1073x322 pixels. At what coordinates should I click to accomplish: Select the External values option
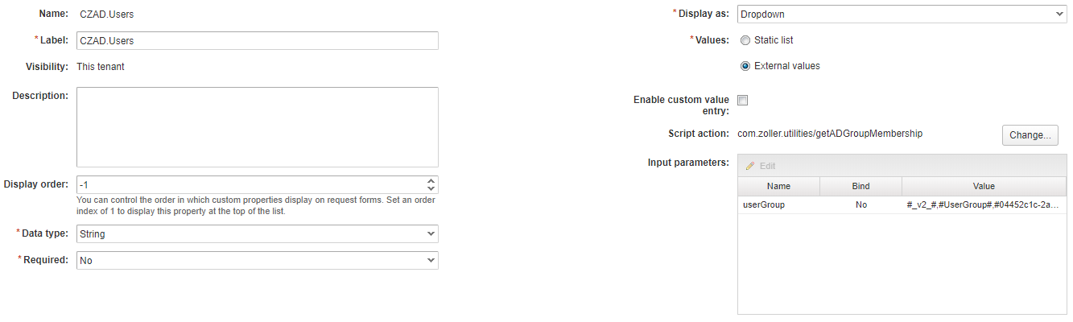745,66
